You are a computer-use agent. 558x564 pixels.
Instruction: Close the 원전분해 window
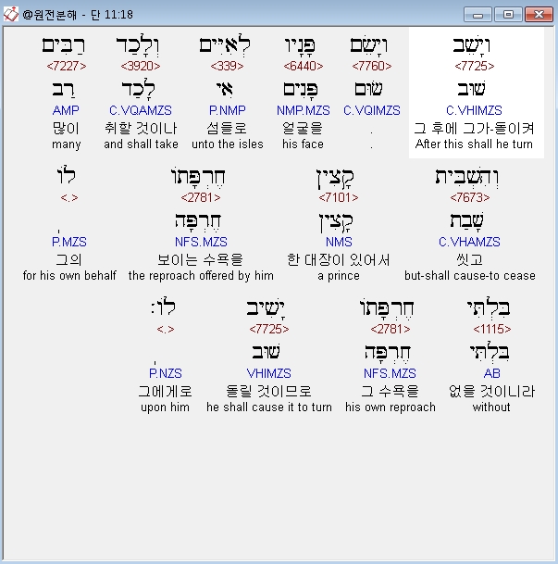pyautogui.click(x=539, y=15)
